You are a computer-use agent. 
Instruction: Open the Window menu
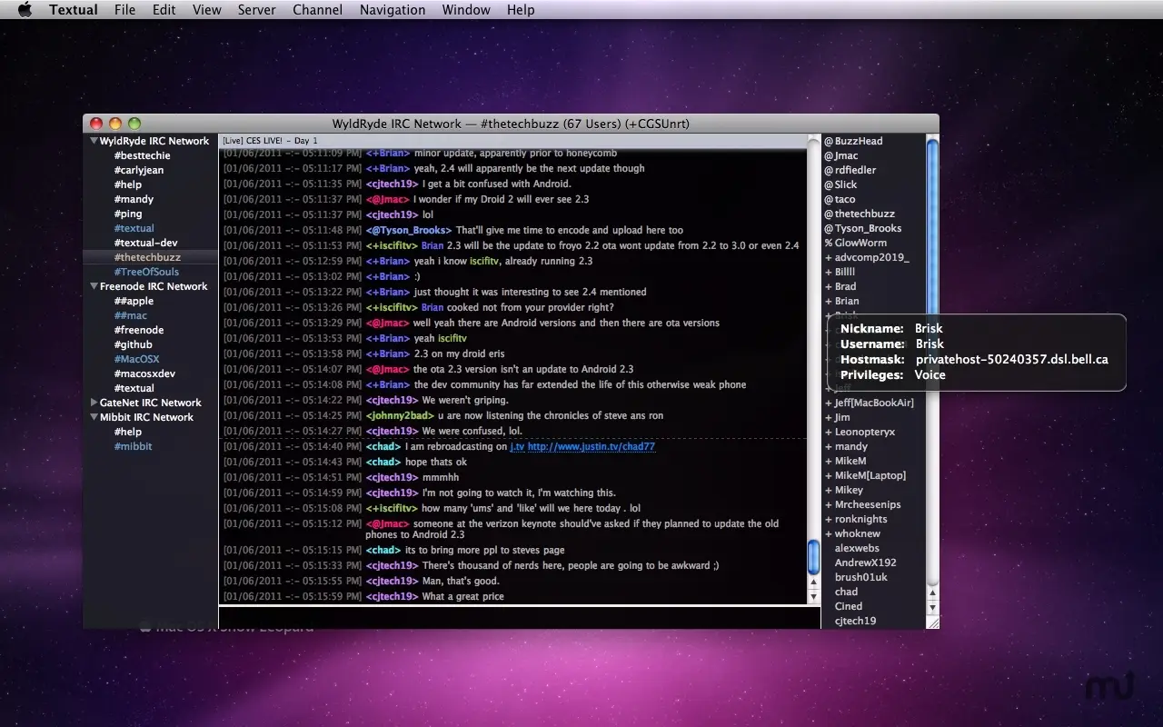(466, 10)
